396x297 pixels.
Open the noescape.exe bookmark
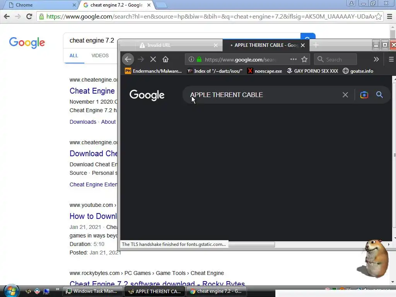tap(265, 71)
